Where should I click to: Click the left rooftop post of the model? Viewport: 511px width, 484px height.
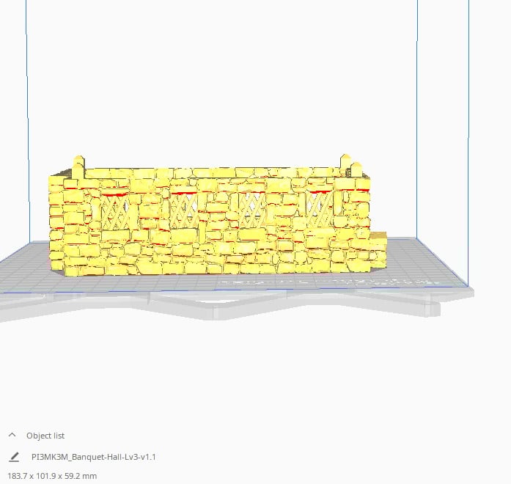tap(79, 166)
